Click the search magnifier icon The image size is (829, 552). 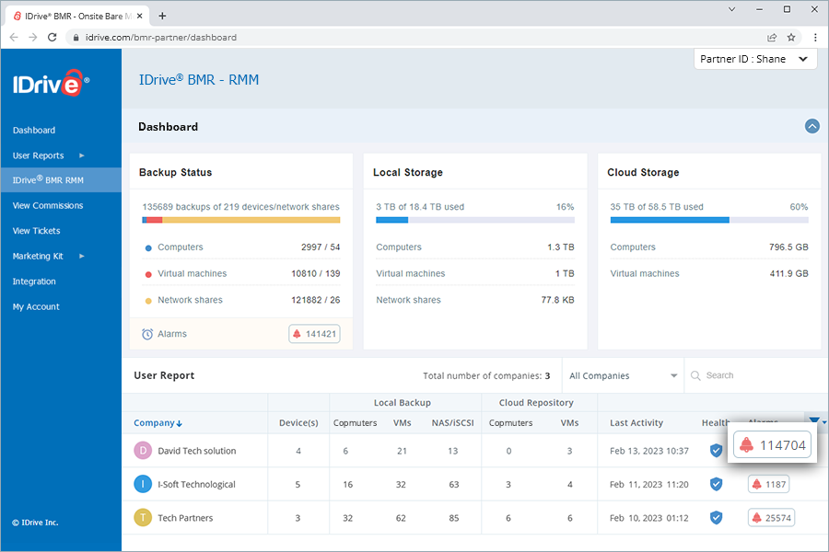pyautogui.click(x=695, y=375)
